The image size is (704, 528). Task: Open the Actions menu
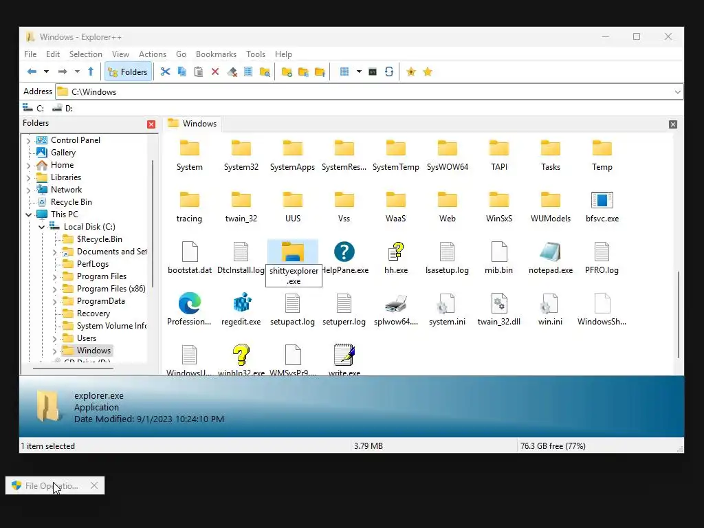click(x=152, y=54)
